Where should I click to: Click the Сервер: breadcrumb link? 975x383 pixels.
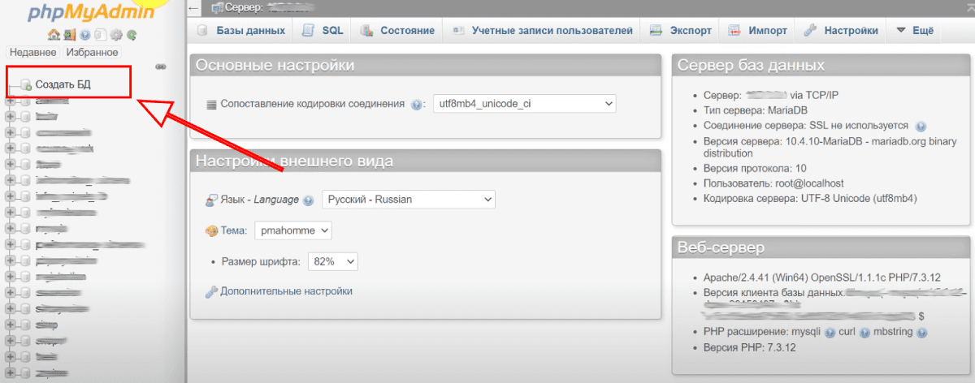pos(243,8)
